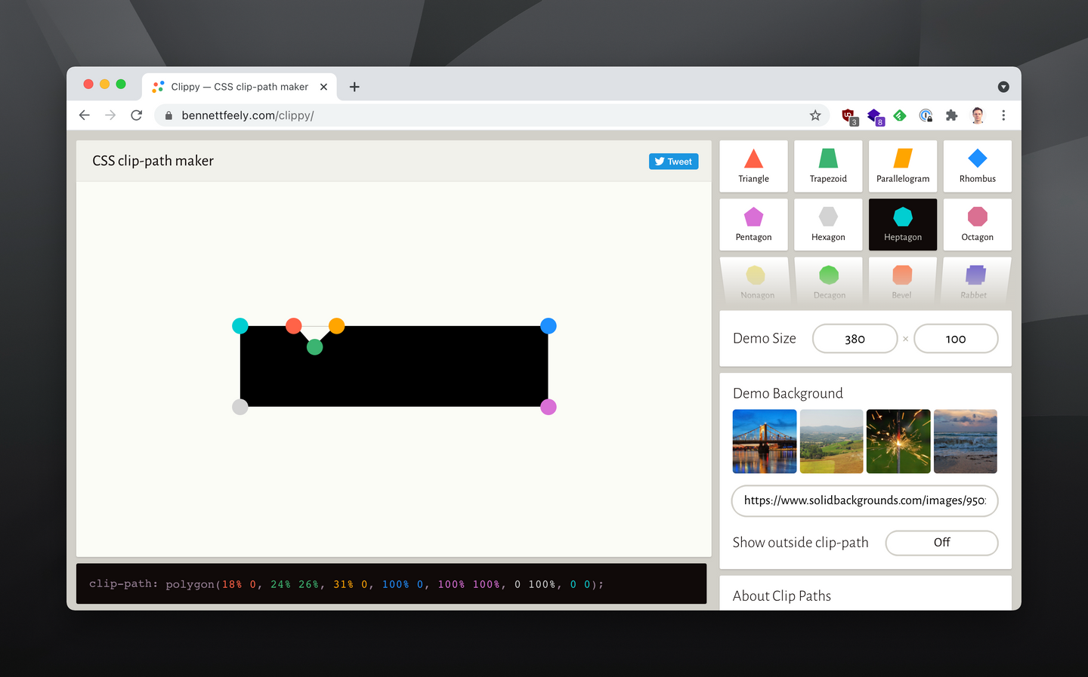Pick the Octagon shape preset
The image size is (1088, 677).
click(977, 224)
